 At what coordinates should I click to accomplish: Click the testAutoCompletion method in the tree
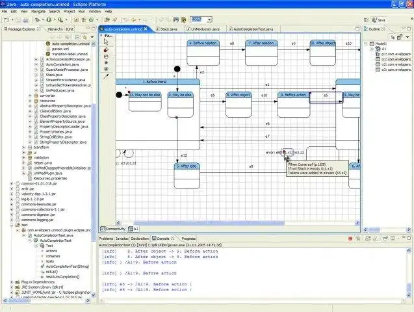[x=63, y=277]
